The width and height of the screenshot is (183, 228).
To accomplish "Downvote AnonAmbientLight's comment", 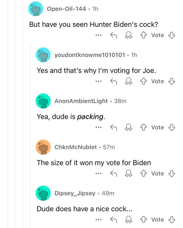I will click(x=172, y=127).
